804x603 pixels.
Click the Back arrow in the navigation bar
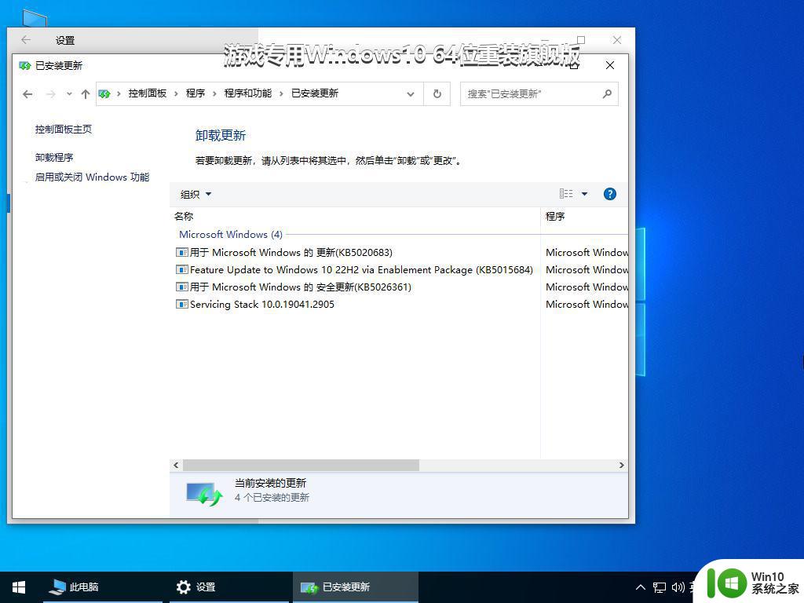[27, 94]
